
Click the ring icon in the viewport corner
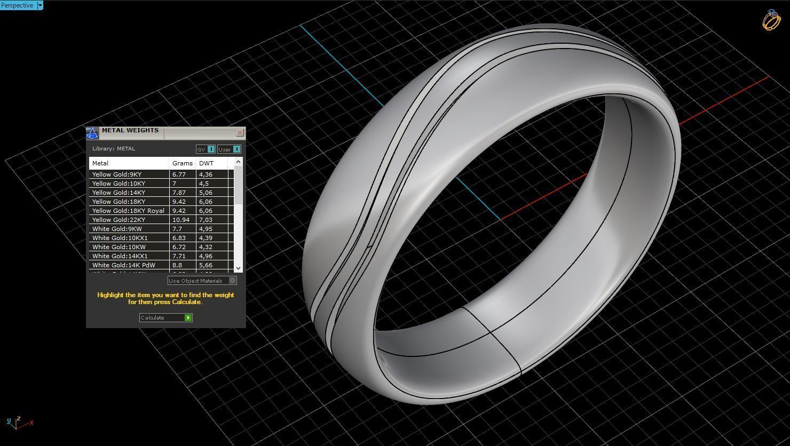(x=771, y=20)
